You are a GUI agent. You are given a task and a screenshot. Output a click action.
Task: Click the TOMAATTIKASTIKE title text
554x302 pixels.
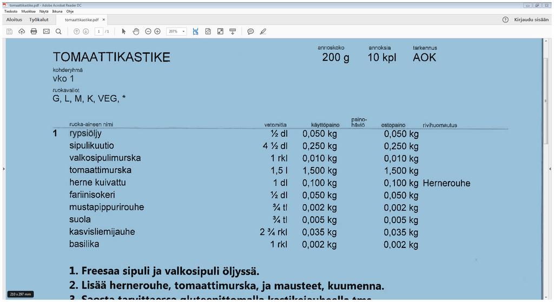click(x=111, y=57)
